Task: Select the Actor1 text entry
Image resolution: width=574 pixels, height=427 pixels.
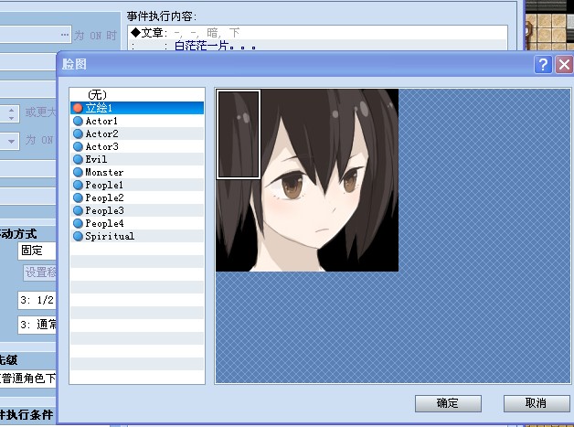Action: 101,121
